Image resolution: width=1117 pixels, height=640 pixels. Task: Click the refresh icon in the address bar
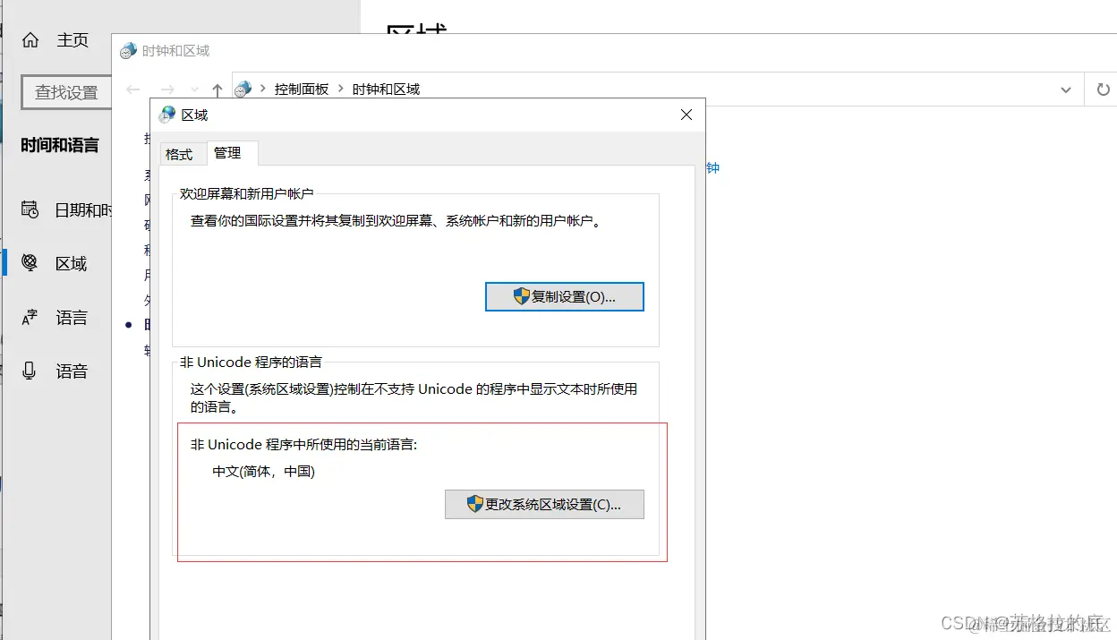1103,89
